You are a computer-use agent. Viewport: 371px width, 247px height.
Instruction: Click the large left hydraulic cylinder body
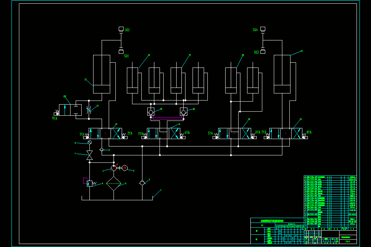tap(102, 74)
